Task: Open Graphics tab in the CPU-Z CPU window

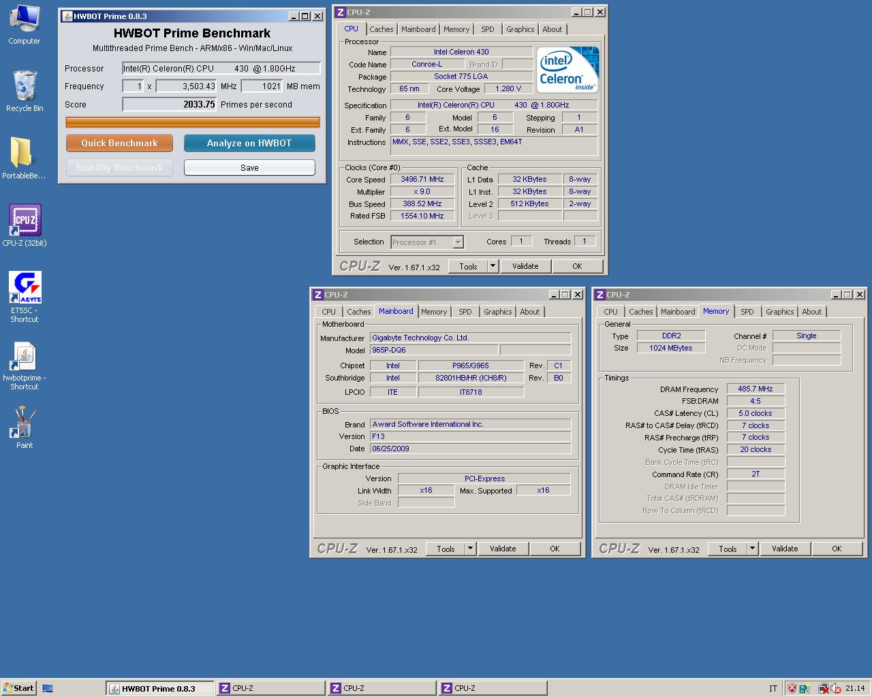Action: point(520,29)
